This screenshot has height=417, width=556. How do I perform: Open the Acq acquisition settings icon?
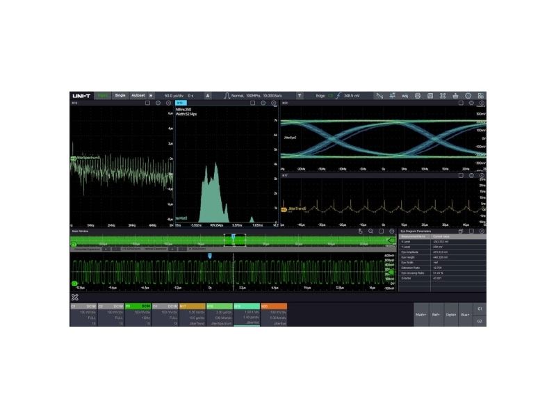pos(404,96)
